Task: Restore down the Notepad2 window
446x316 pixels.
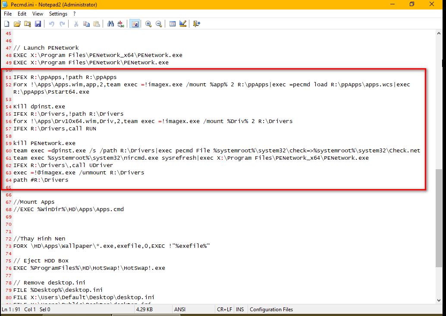Action: click(412, 4)
